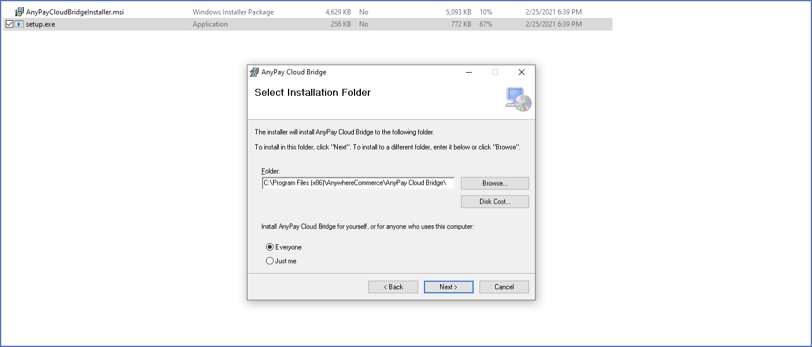
Task: Click into the Folder path input field
Action: [358, 183]
